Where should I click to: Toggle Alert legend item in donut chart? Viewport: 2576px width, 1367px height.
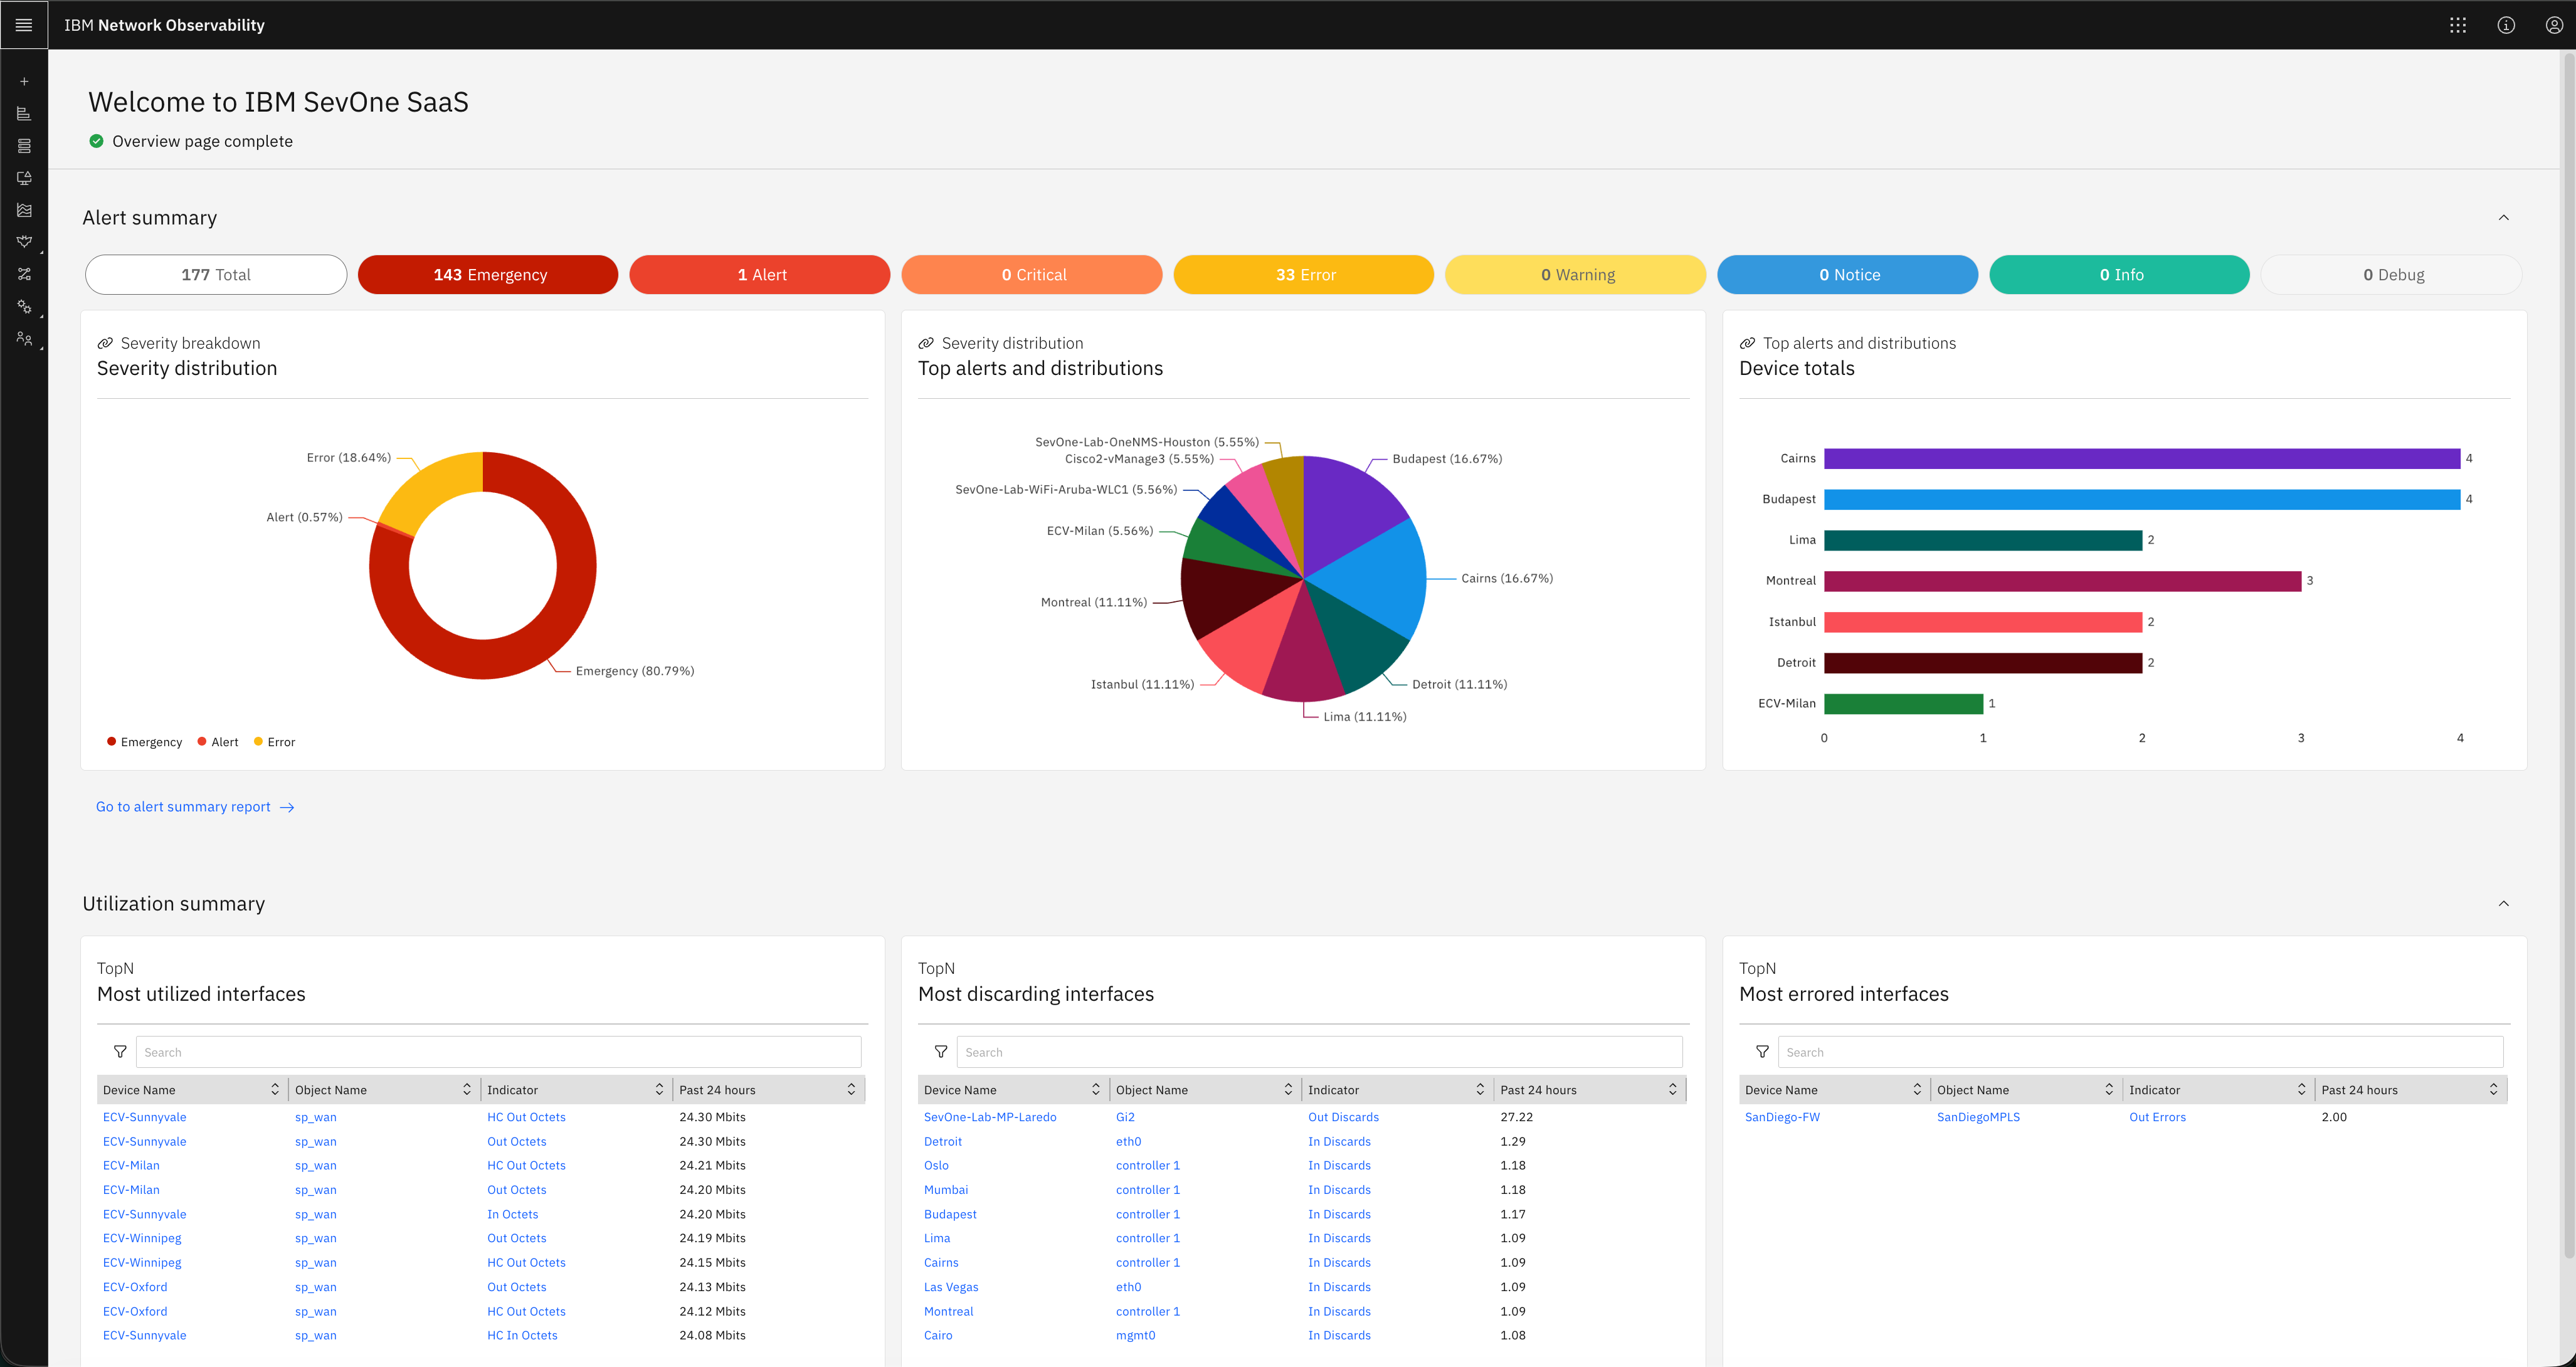(x=218, y=742)
